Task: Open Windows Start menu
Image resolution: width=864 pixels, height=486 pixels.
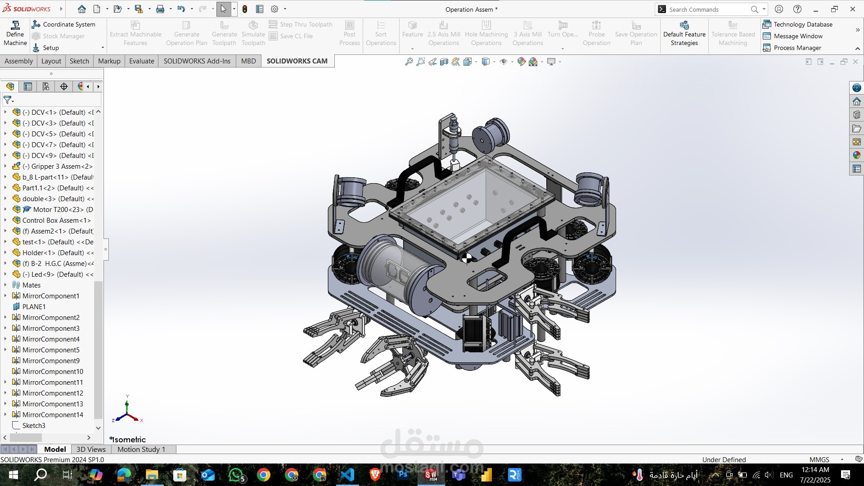Action: (x=13, y=475)
